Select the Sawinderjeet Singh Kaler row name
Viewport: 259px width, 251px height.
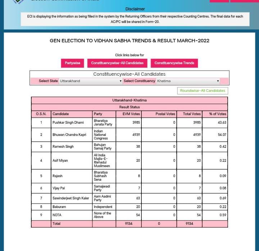(71, 198)
